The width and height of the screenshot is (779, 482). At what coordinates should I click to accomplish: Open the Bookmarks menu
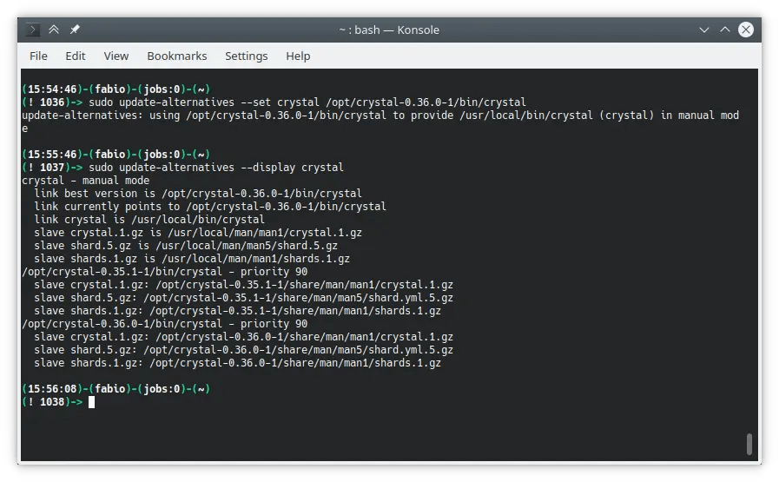point(177,56)
